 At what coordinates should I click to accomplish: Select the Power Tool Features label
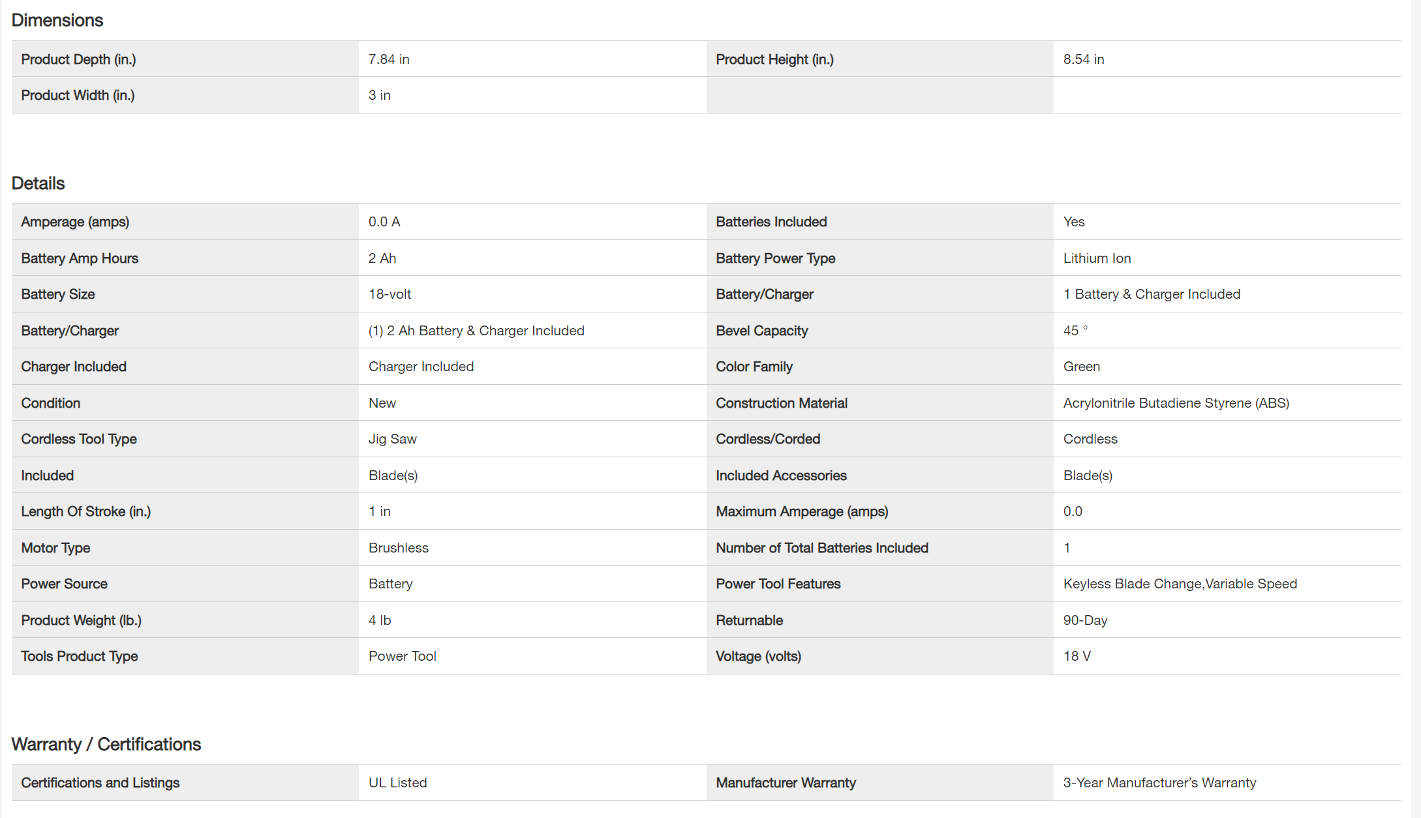[778, 584]
